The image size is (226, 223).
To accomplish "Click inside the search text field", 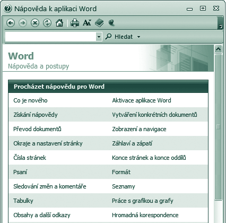I will click(51, 37).
